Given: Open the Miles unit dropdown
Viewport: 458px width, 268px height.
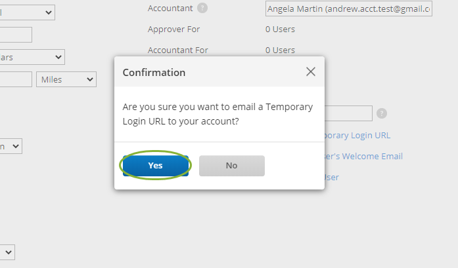Looking at the screenshot, I should coord(67,79).
